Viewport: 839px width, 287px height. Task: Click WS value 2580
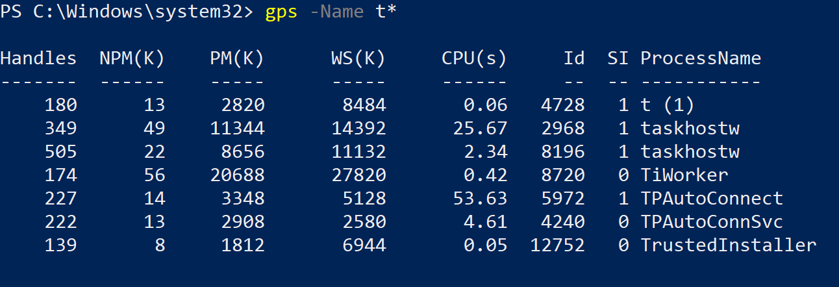click(364, 222)
